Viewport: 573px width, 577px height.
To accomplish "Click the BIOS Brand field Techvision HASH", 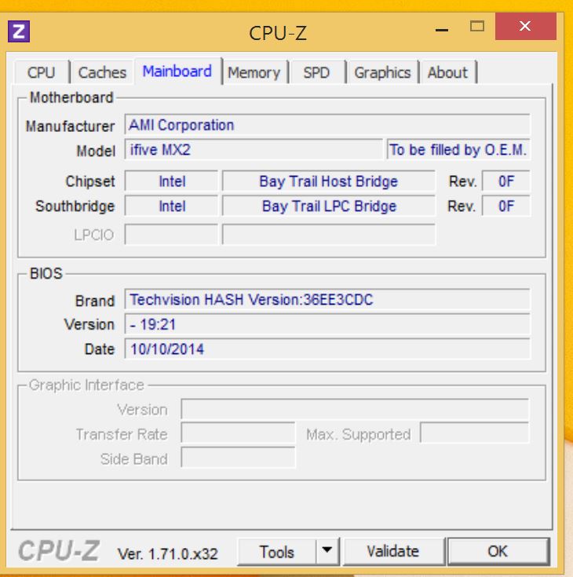I will click(x=327, y=300).
